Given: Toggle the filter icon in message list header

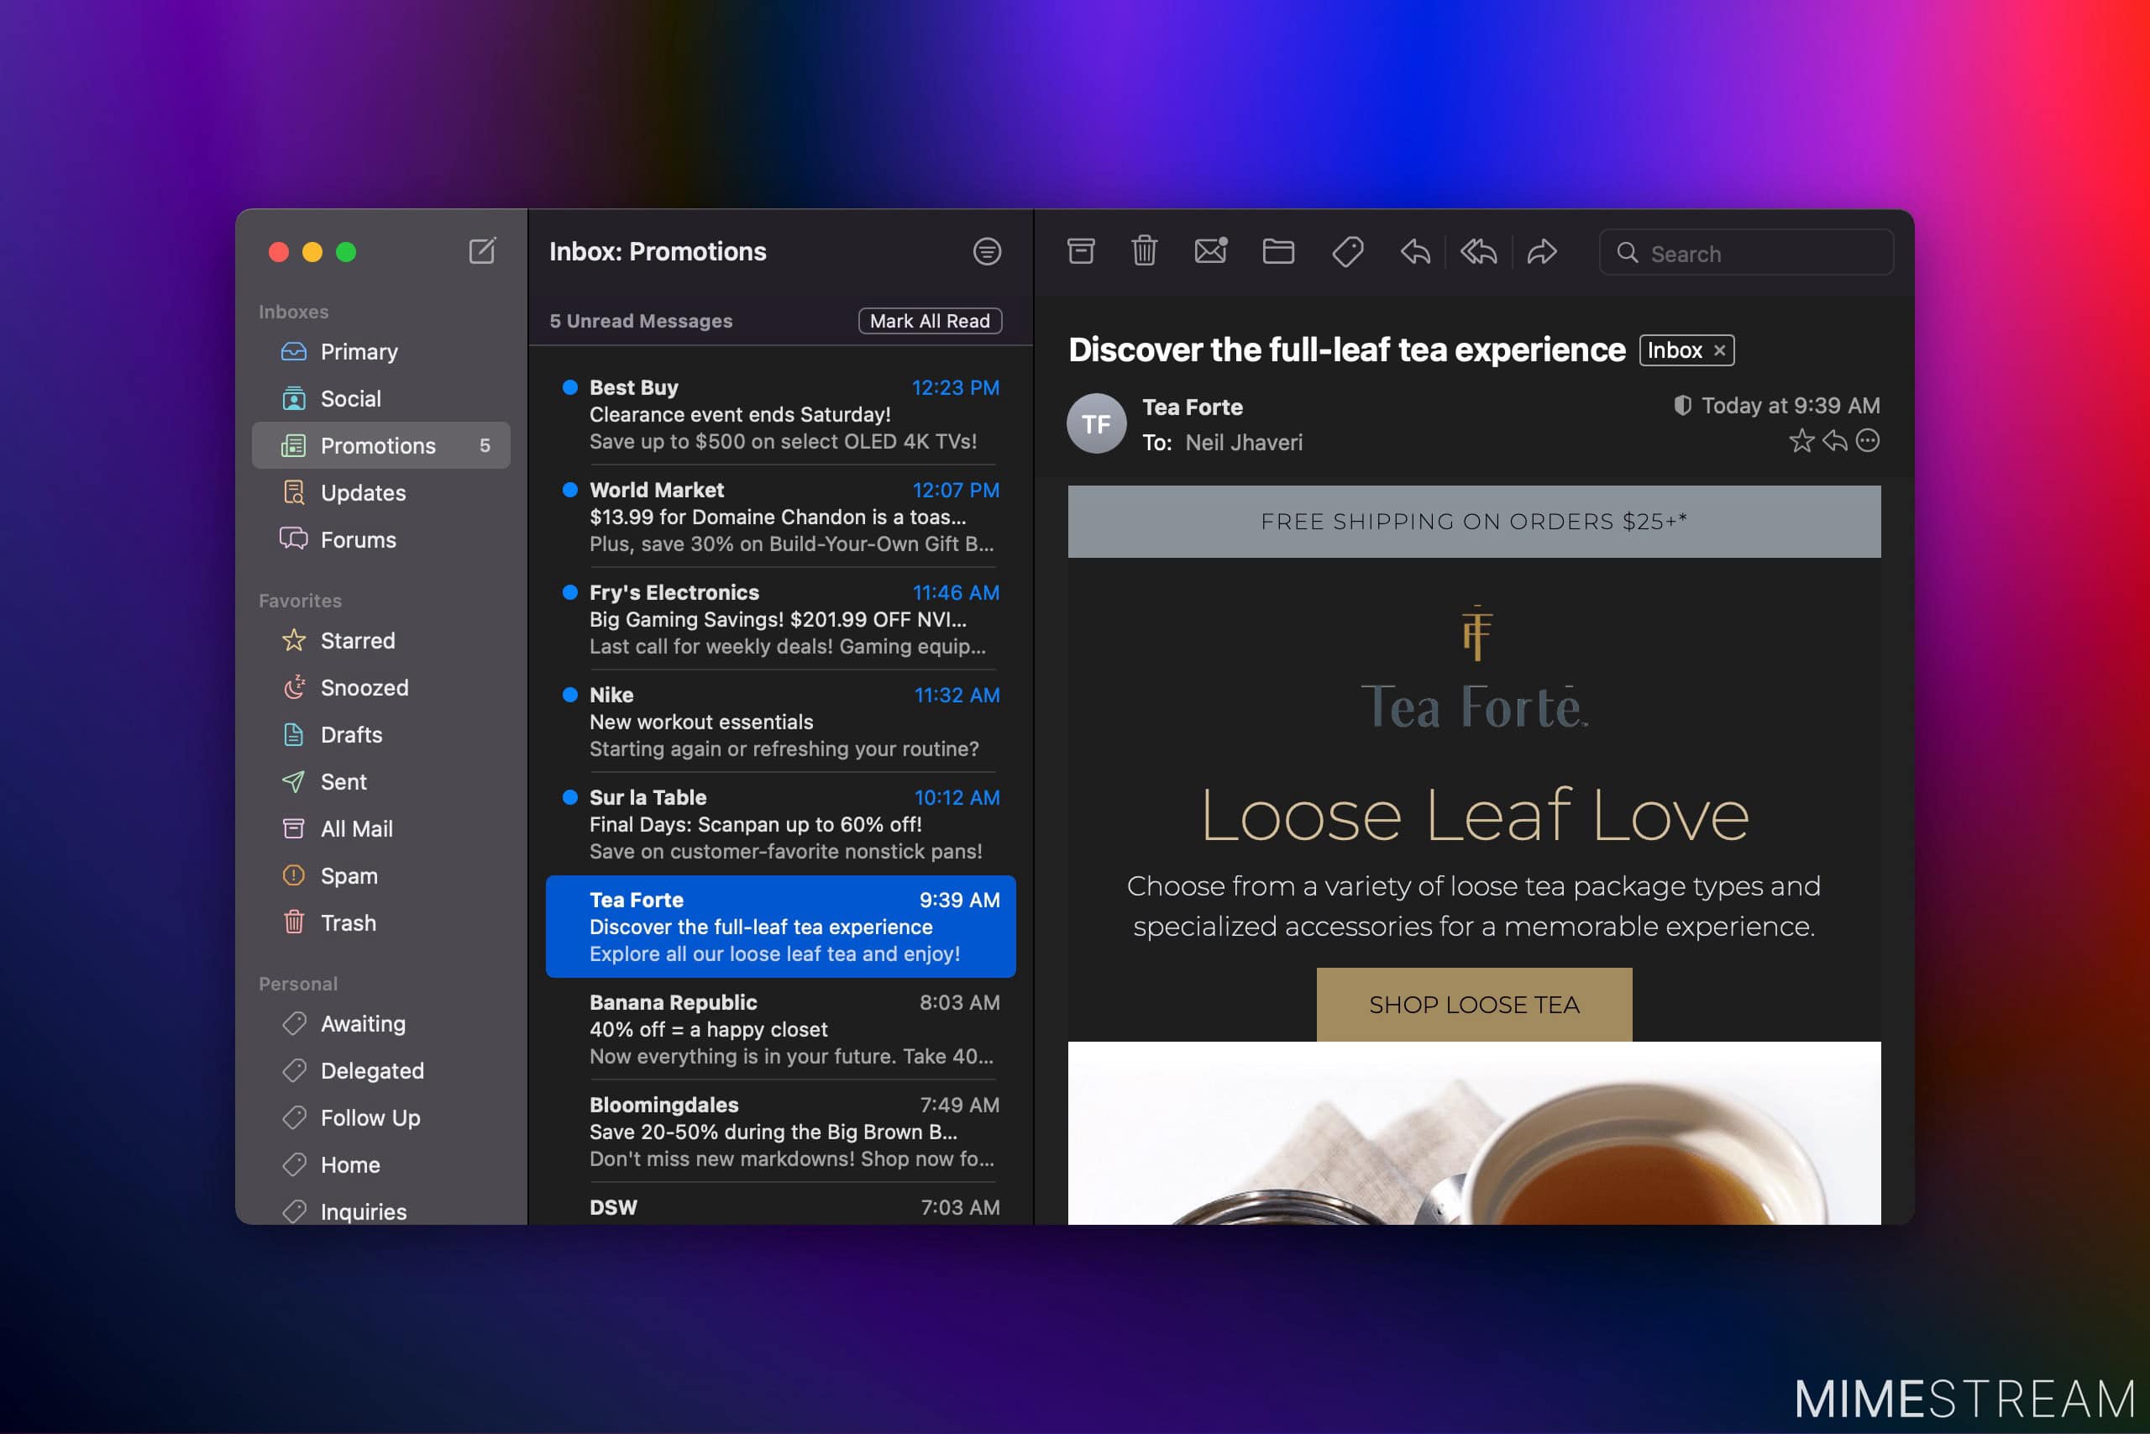Looking at the screenshot, I should point(988,252).
